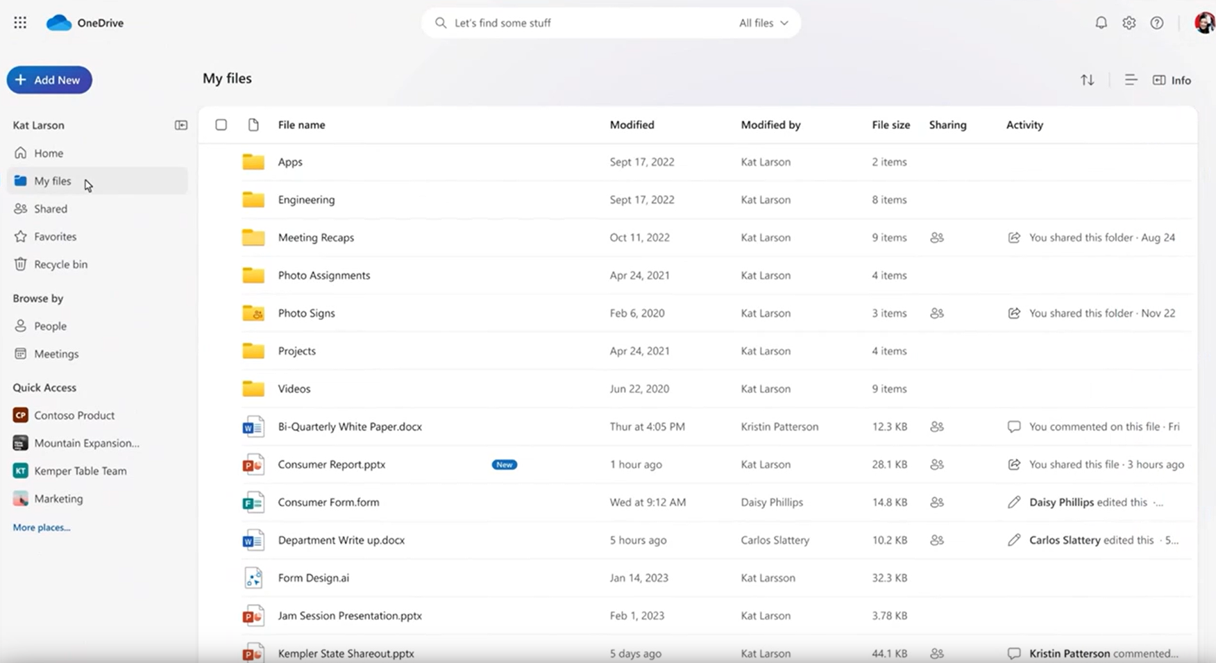Tick the select all files checkbox
Viewport: 1216px width, 663px height.
pos(221,125)
